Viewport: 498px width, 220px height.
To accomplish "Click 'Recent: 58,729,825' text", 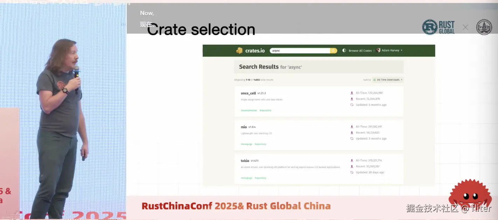I will coord(368,133).
